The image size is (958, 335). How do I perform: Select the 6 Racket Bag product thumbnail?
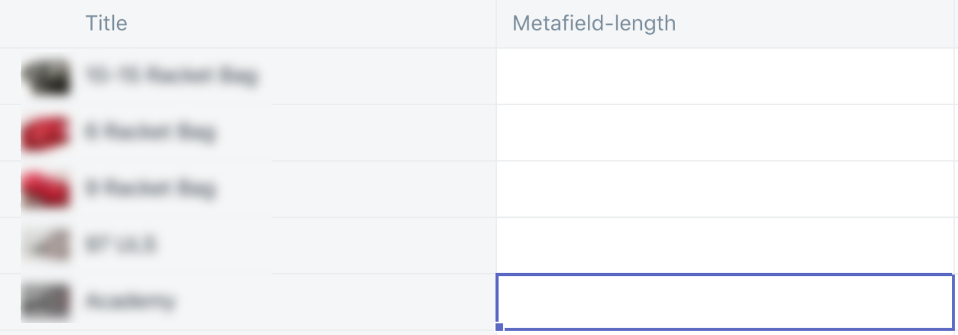click(x=46, y=133)
